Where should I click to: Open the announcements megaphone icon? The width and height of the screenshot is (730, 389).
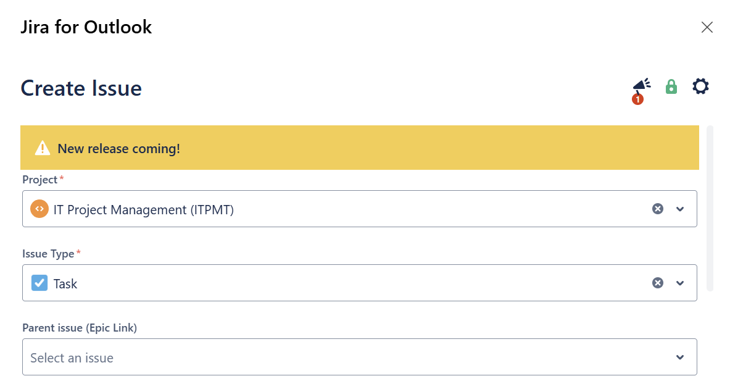pyautogui.click(x=642, y=85)
